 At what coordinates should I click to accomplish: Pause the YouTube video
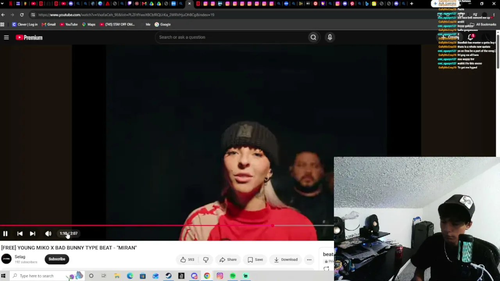click(5, 233)
